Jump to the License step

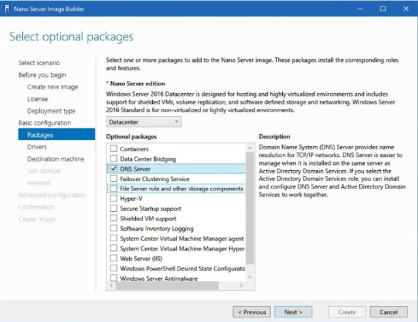tap(37, 99)
